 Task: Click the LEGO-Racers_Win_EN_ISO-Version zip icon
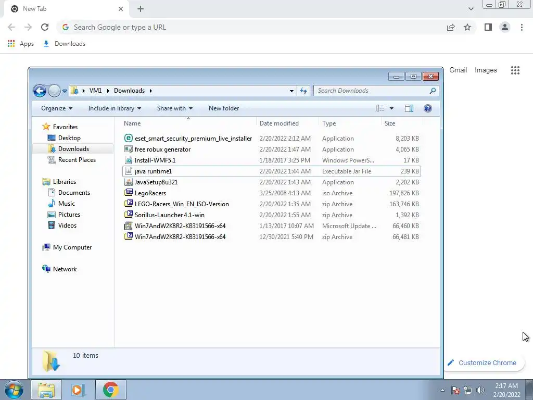[x=129, y=204]
